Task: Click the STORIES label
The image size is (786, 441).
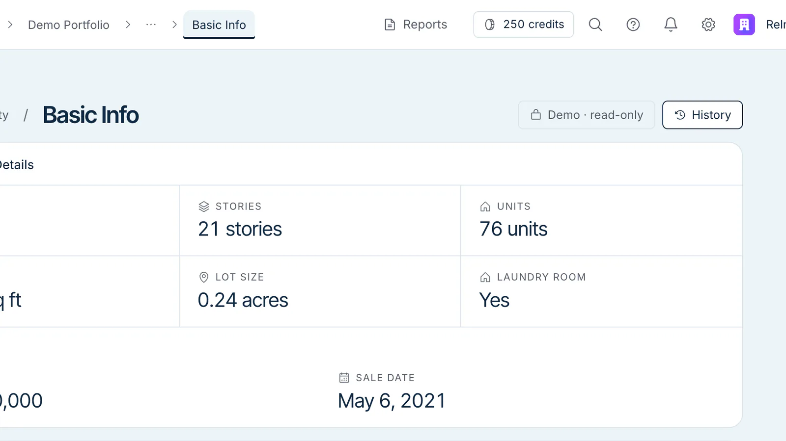Action: pyautogui.click(x=239, y=207)
